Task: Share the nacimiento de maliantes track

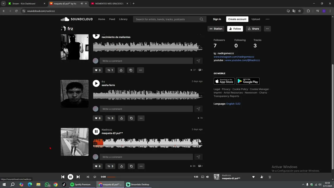Action: 121,70
